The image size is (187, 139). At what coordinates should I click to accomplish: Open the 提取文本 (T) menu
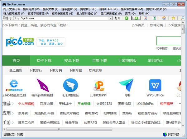point(50,9)
